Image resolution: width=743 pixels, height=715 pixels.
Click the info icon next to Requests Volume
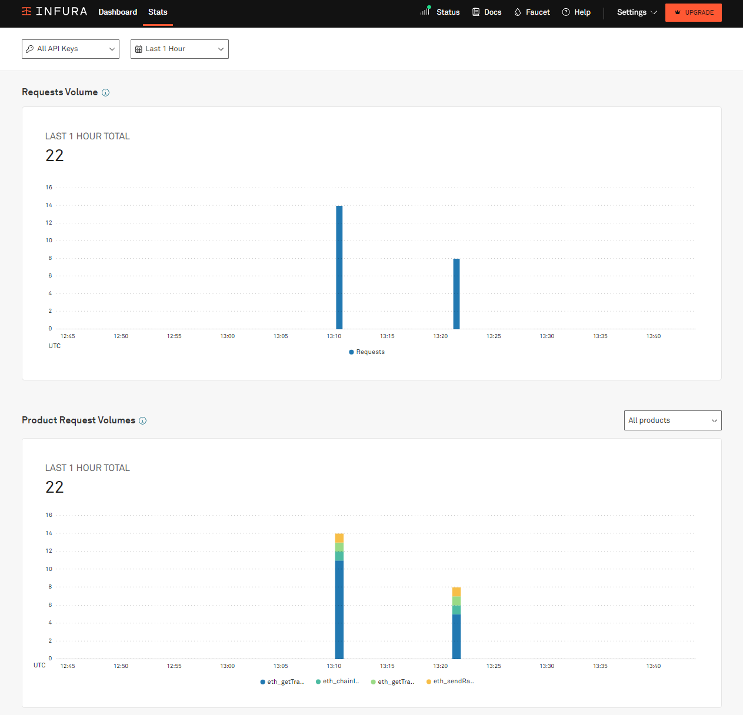click(x=105, y=92)
